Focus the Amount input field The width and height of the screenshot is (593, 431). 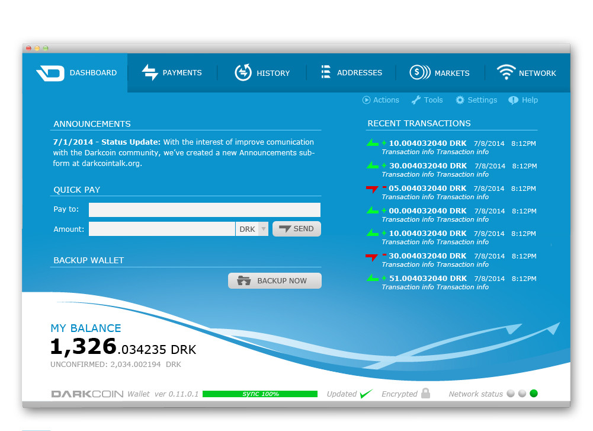162,229
